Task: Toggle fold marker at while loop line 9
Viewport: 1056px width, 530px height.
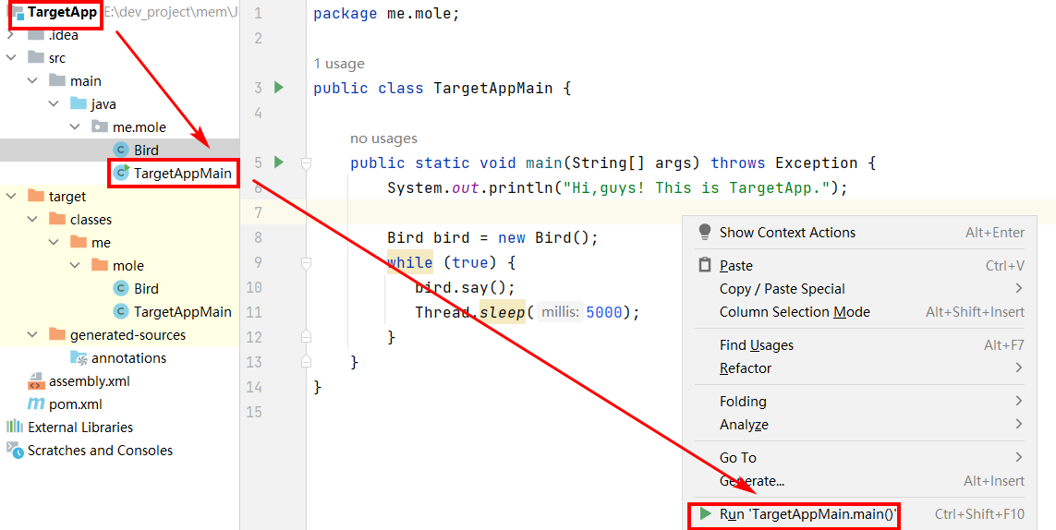Action: [307, 262]
